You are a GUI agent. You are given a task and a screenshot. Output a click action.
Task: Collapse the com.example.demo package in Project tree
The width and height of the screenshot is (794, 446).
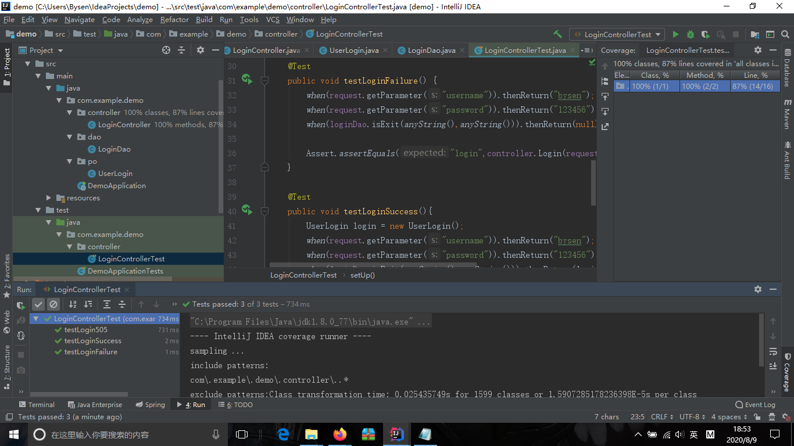coord(59,100)
